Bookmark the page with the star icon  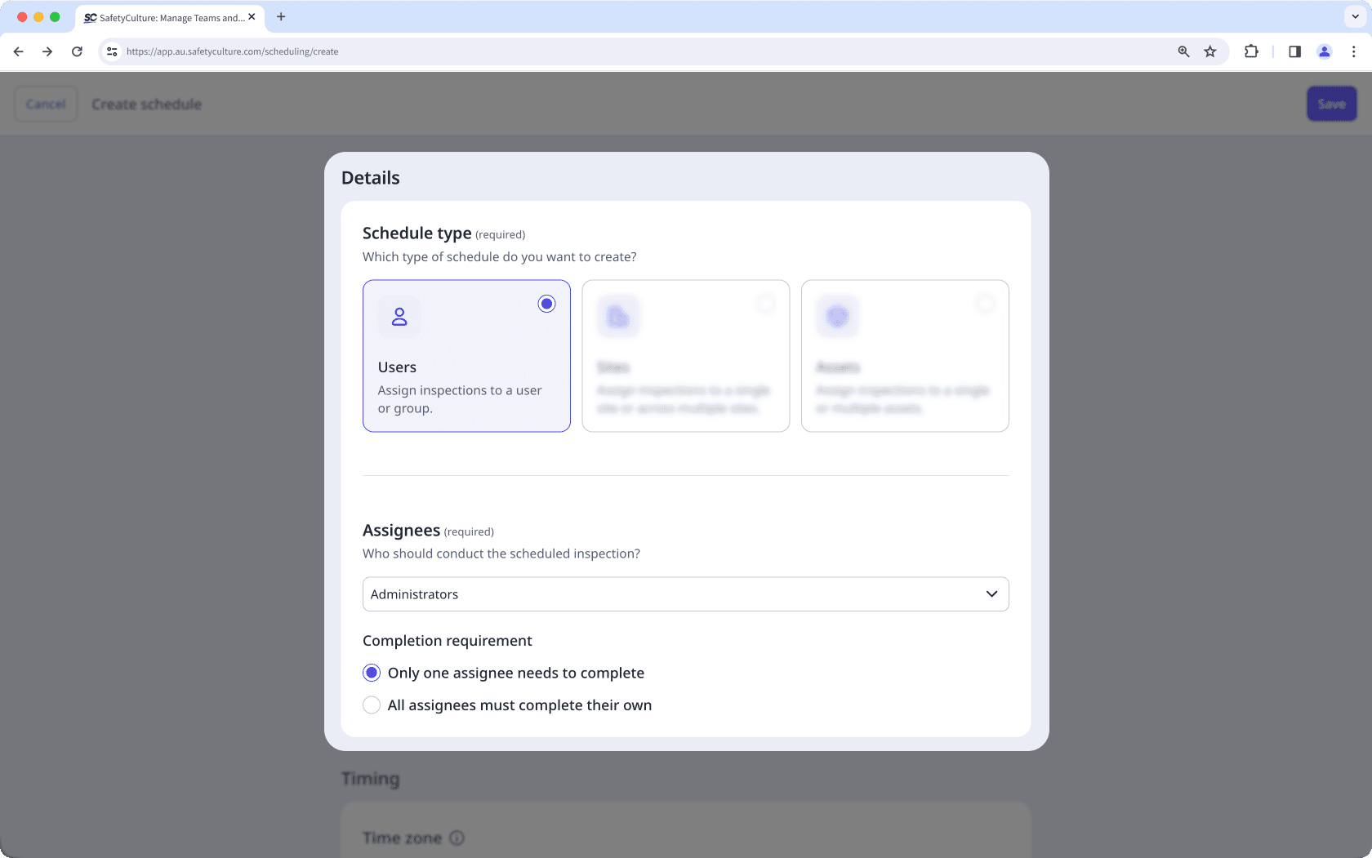tap(1210, 51)
